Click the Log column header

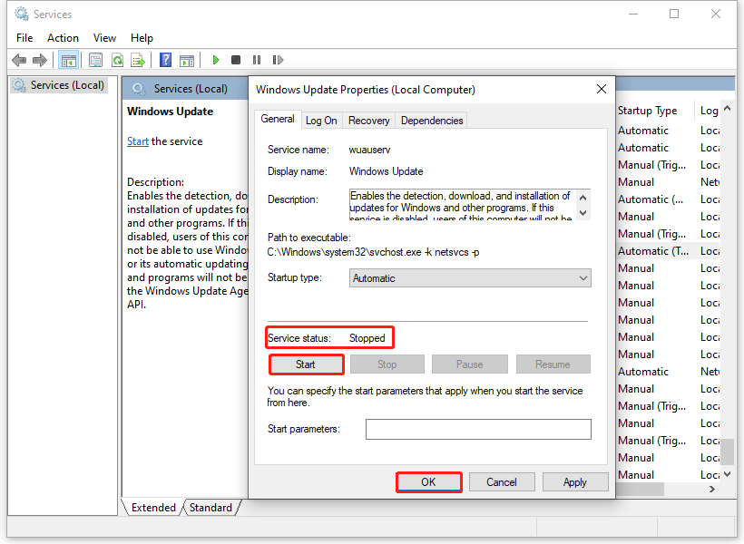[709, 111]
